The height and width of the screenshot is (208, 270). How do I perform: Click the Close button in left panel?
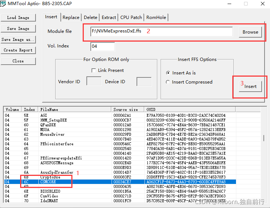pos(18,61)
